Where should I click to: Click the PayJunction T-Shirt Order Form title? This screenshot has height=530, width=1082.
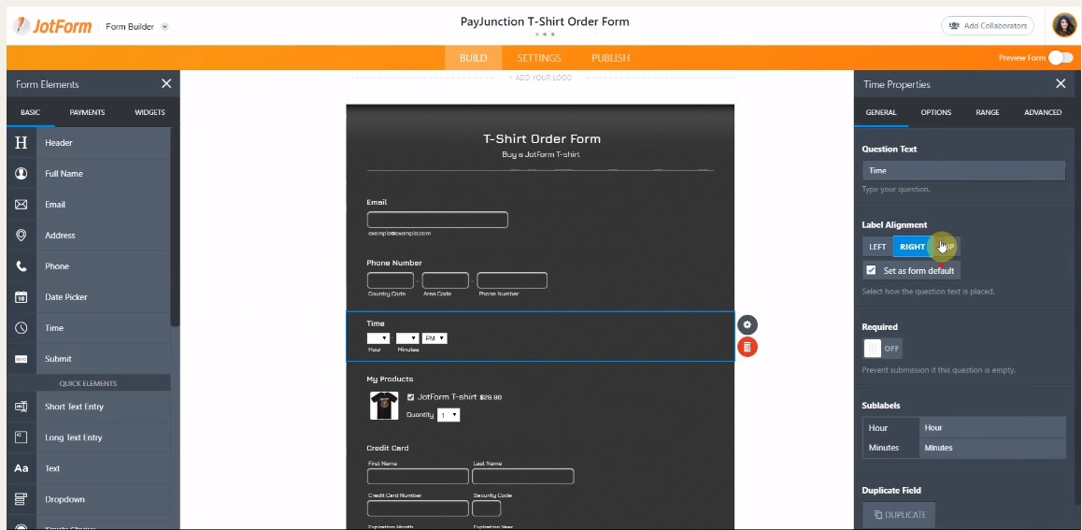[x=545, y=21]
